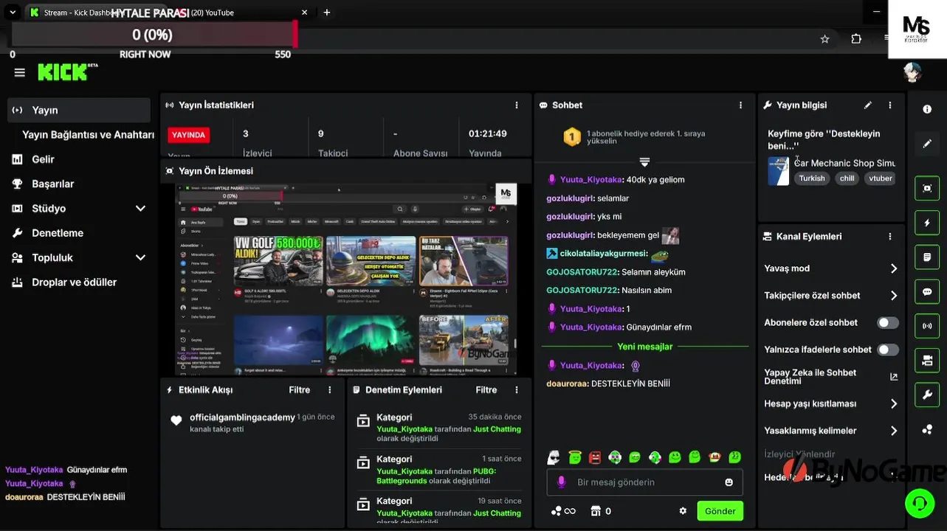Open the info icon in right toolbar
This screenshot has width=947, height=531.
tap(927, 109)
